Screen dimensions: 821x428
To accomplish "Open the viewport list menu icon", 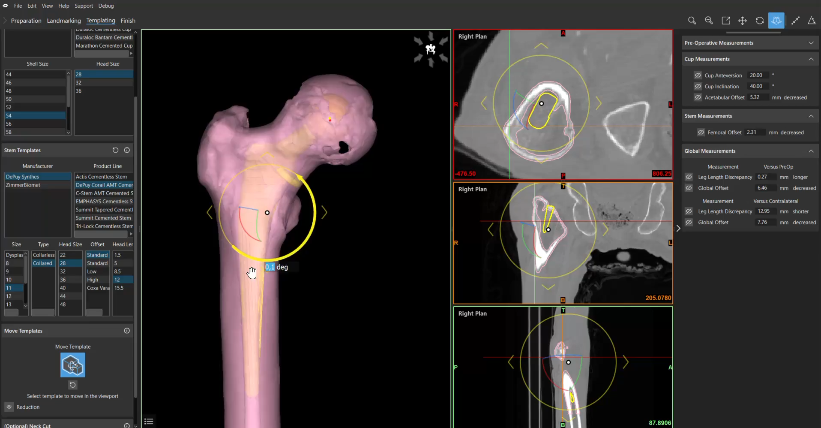I will (x=149, y=421).
